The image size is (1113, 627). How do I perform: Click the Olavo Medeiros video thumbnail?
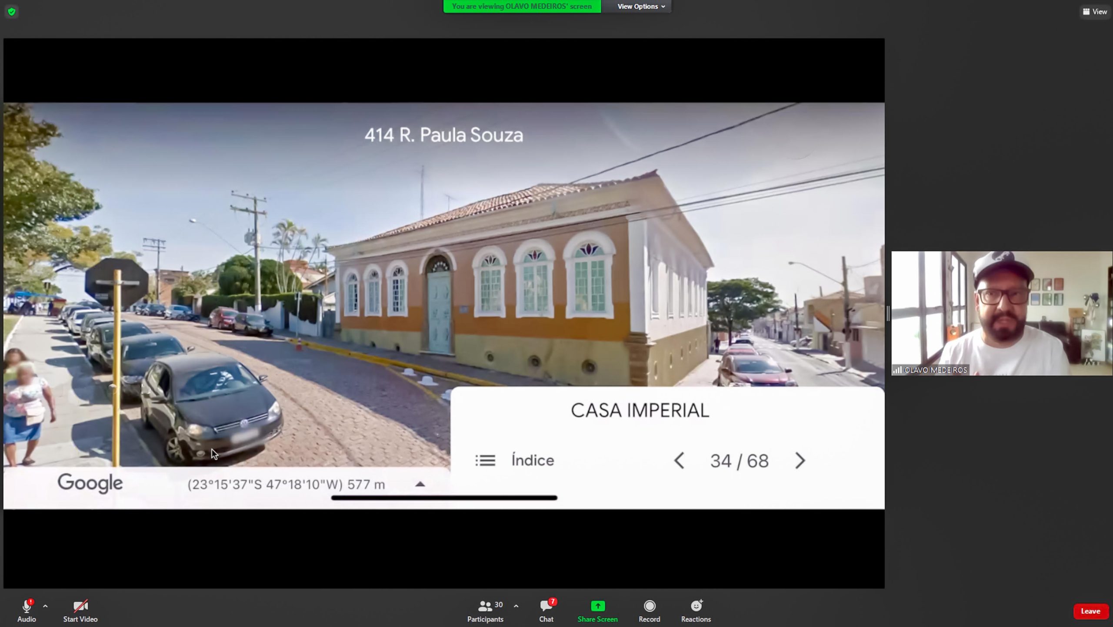tap(1002, 313)
